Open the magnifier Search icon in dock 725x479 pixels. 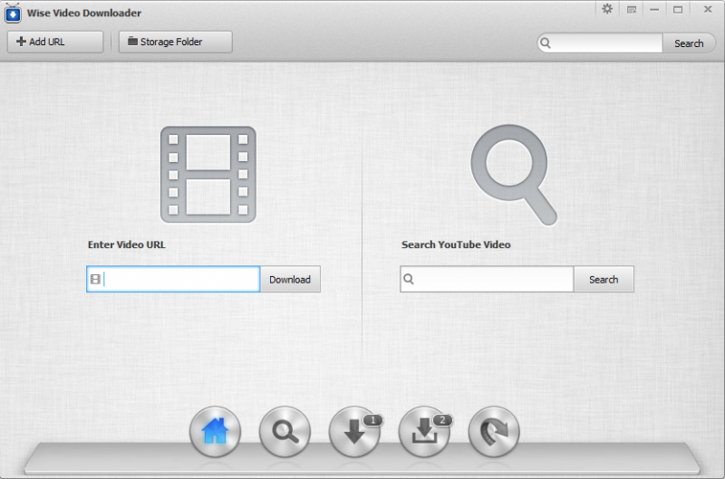point(285,431)
